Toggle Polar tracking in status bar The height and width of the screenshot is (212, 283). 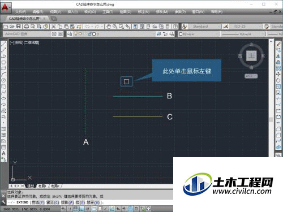click(88, 209)
